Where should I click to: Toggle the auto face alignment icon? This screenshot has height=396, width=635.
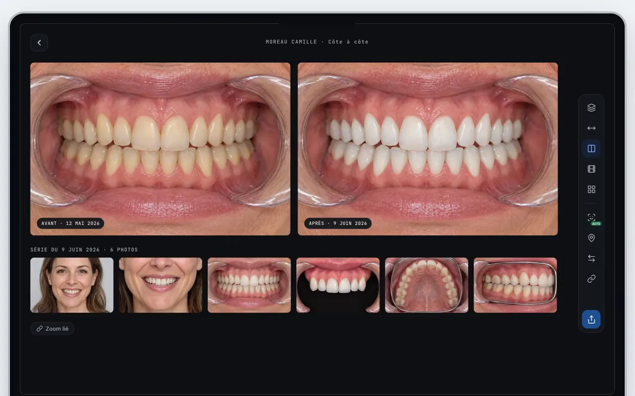[591, 218]
